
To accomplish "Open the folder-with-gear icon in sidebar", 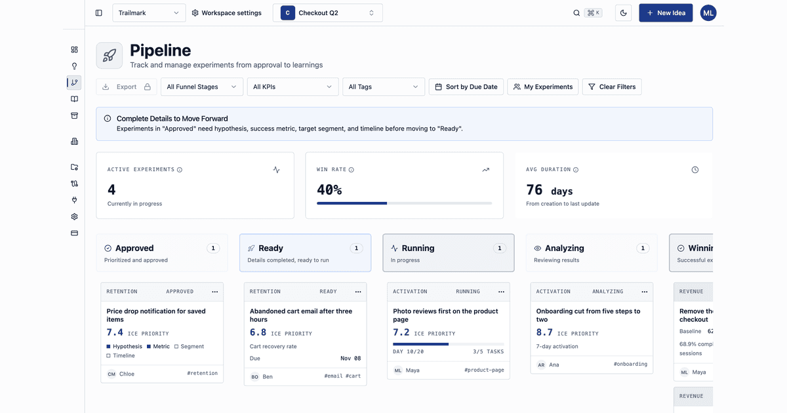I will 74,167.
